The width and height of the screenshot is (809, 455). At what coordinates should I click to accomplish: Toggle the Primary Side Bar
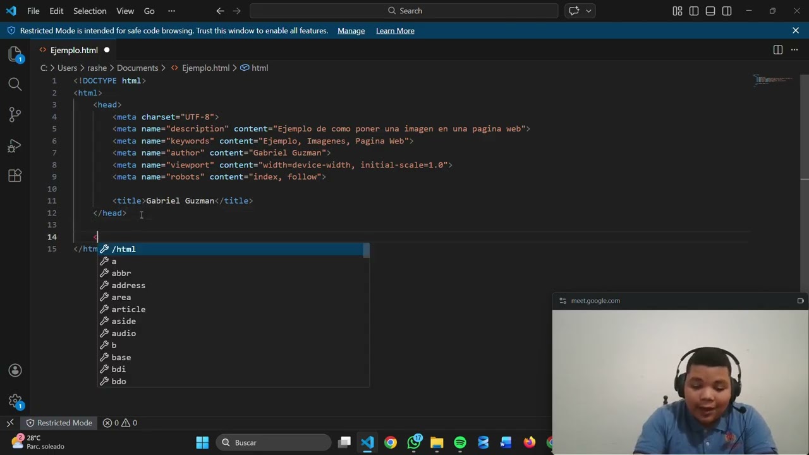[694, 11]
